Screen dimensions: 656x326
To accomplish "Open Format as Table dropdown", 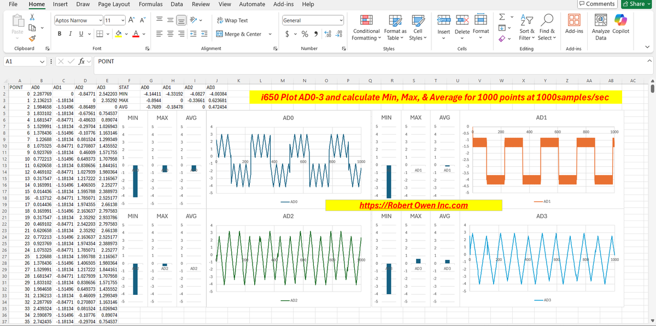I will 395,28.
